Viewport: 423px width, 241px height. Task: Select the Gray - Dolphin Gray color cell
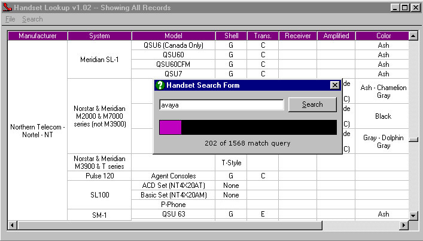pyautogui.click(x=383, y=141)
